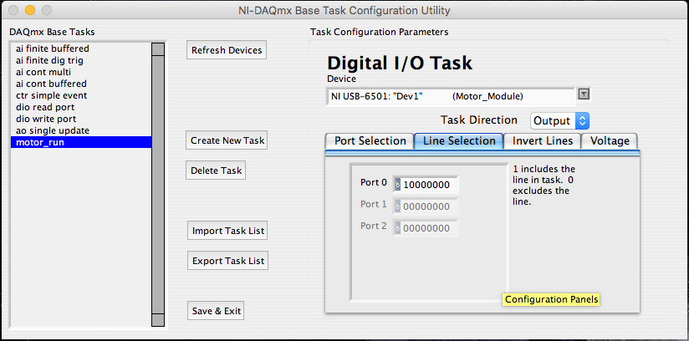Select the ai finite dig trig task
Image resolution: width=689 pixels, height=341 pixels.
[81, 60]
